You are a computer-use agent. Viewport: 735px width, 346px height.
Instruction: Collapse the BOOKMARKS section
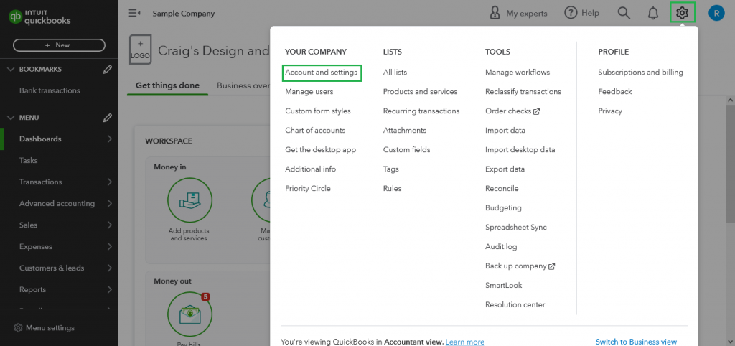coord(11,70)
